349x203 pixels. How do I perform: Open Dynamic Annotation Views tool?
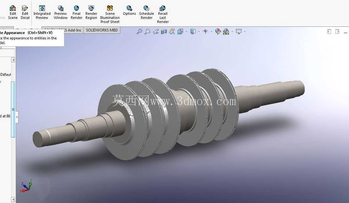point(172,31)
